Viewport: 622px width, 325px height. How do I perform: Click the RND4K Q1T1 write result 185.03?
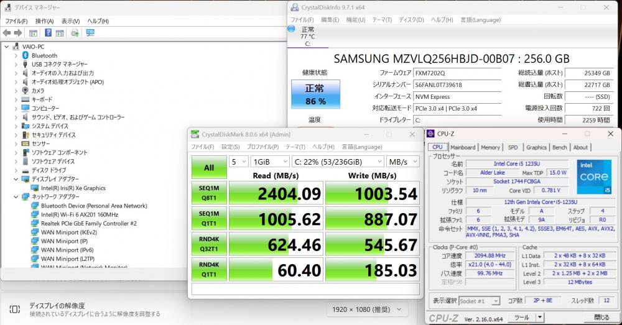tap(373, 270)
